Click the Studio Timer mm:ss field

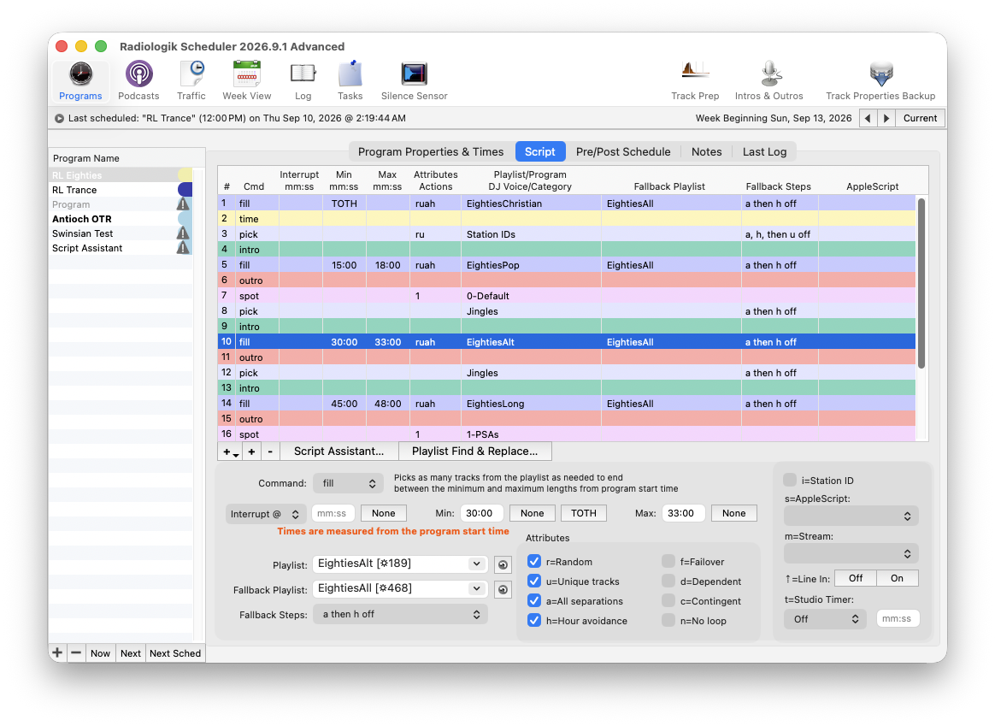[898, 618]
